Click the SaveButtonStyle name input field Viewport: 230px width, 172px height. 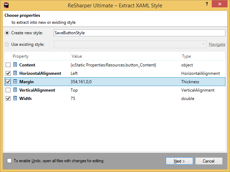tap(139, 33)
